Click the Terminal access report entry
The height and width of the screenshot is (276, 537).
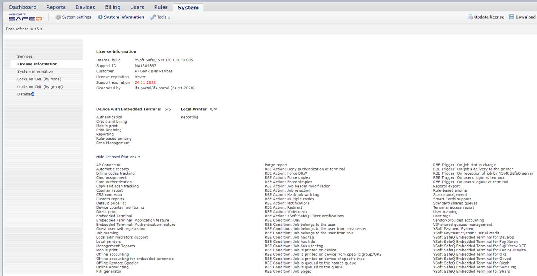click(x=454, y=207)
